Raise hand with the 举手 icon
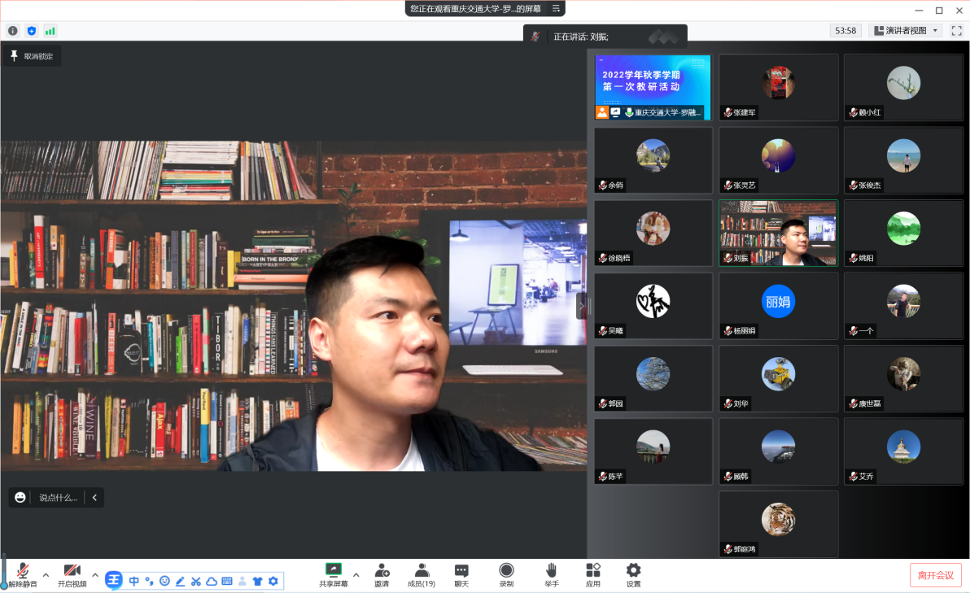The height and width of the screenshot is (593, 970). (x=551, y=570)
